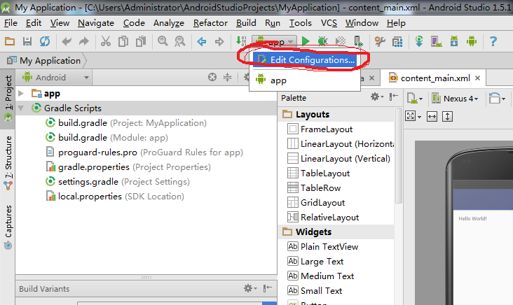The image size is (513, 305).
Task: Click Sync Project with Gradle Files icon
Action: coord(419,41)
